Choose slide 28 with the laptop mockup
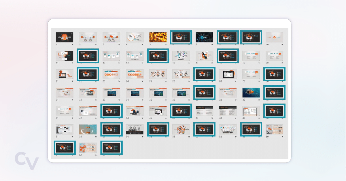Viewport: 346px width, 181px height. pos(228,74)
